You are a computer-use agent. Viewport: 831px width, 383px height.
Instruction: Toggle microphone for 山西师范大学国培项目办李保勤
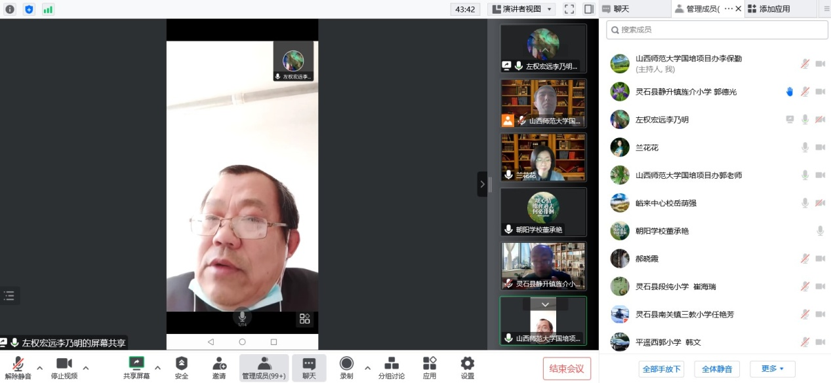[x=805, y=64]
